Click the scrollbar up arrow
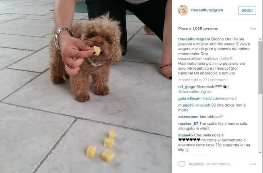 [x=260, y=39]
